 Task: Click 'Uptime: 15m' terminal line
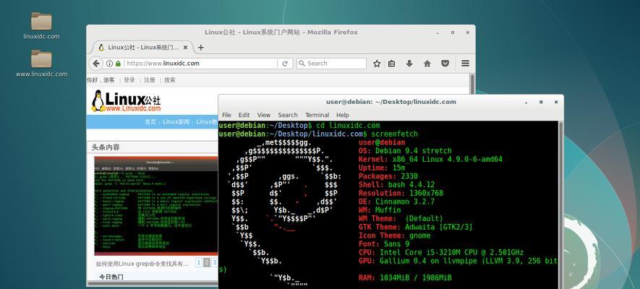coord(382,168)
